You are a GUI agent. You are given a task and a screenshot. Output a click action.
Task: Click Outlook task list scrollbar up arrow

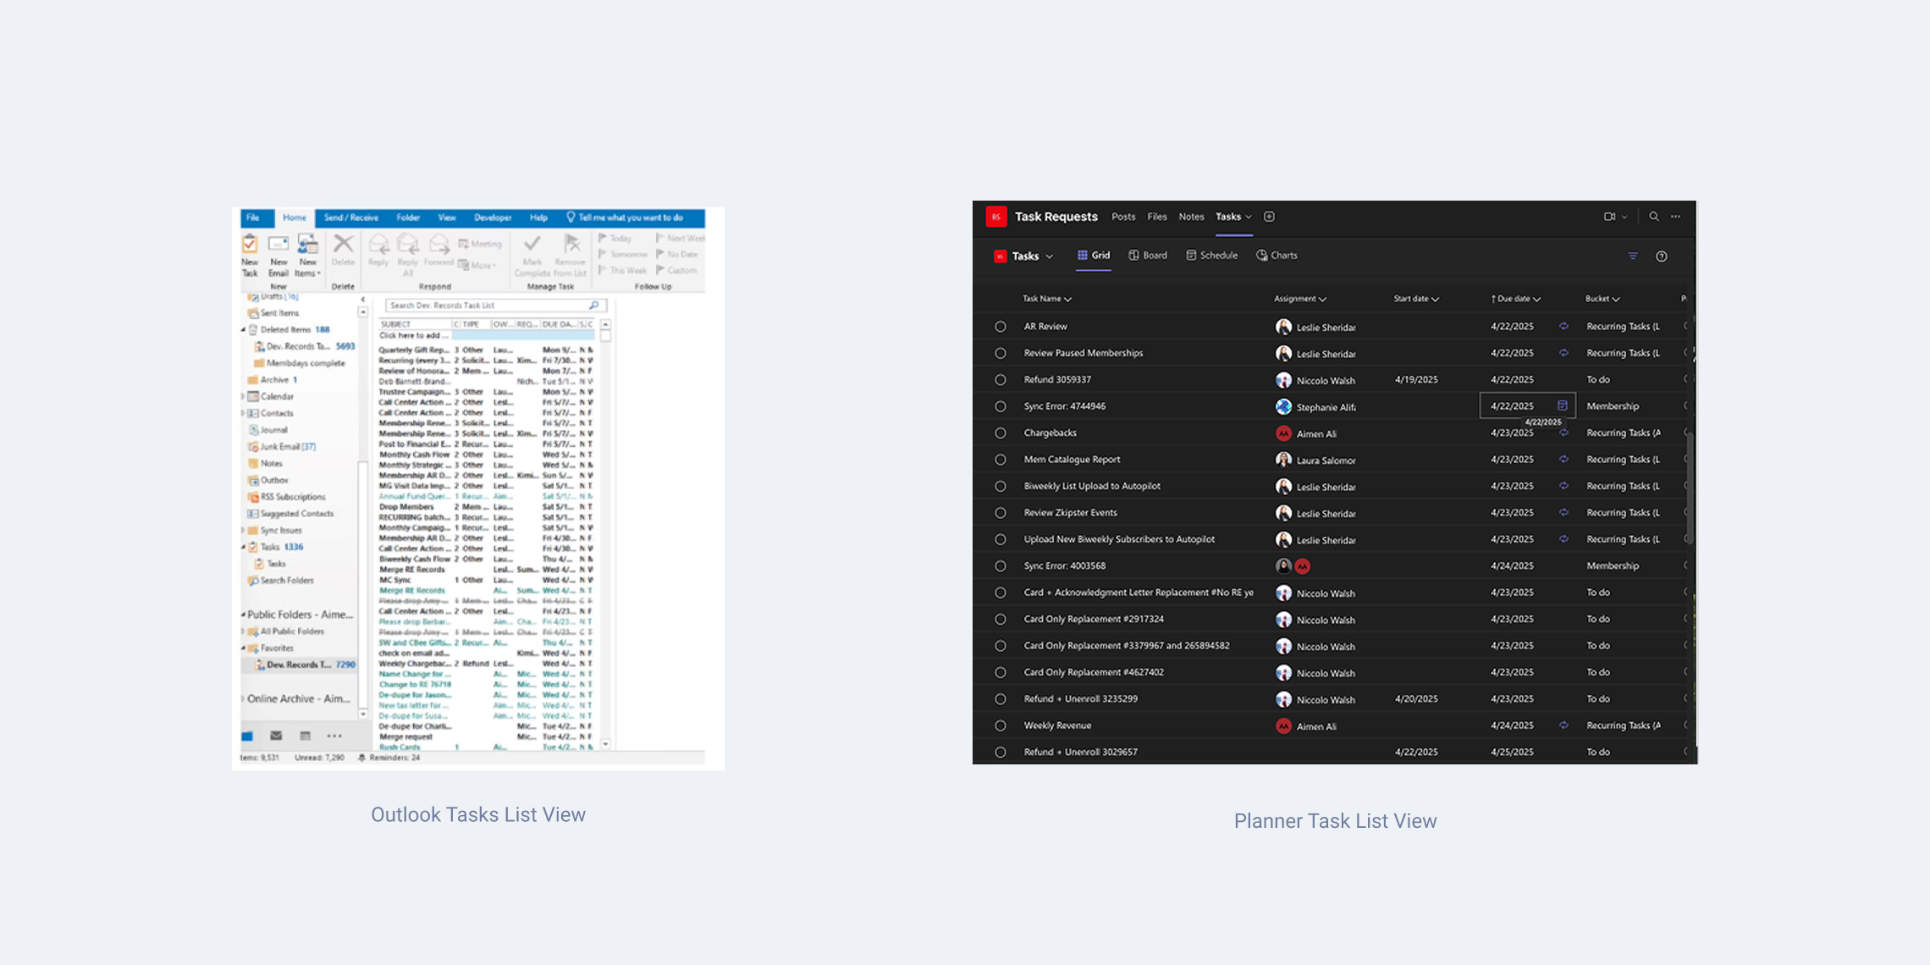pyautogui.click(x=605, y=325)
